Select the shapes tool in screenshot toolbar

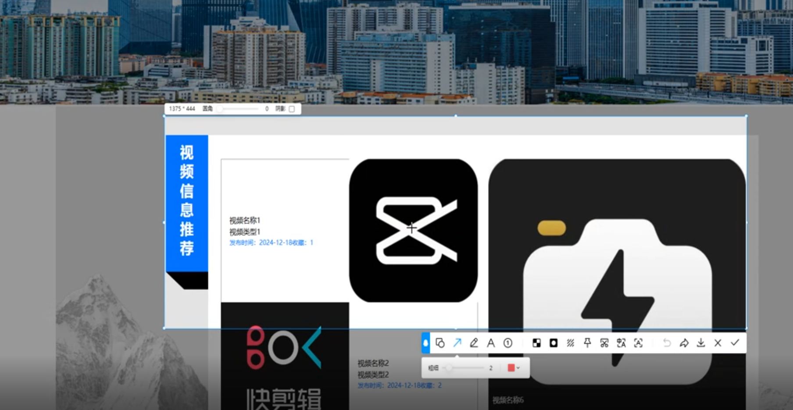click(440, 343)
